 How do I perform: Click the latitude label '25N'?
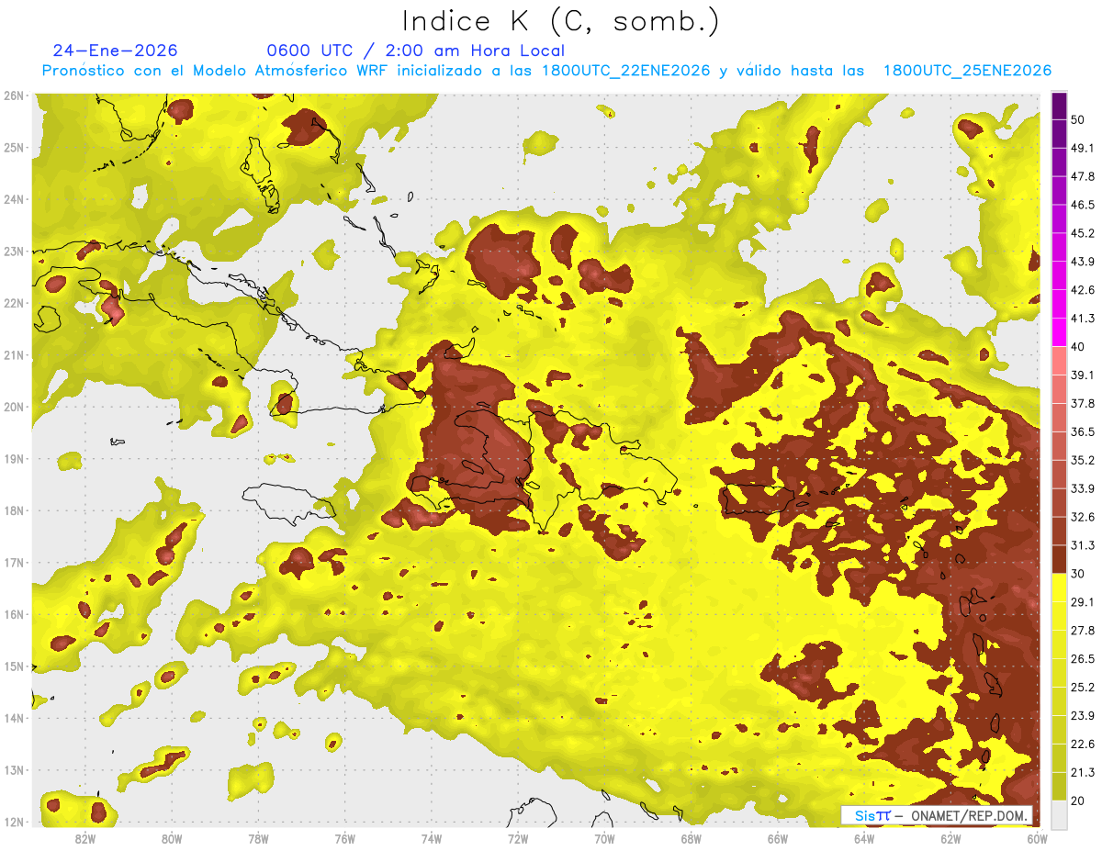pyautogui.click(x=14, y=148)
